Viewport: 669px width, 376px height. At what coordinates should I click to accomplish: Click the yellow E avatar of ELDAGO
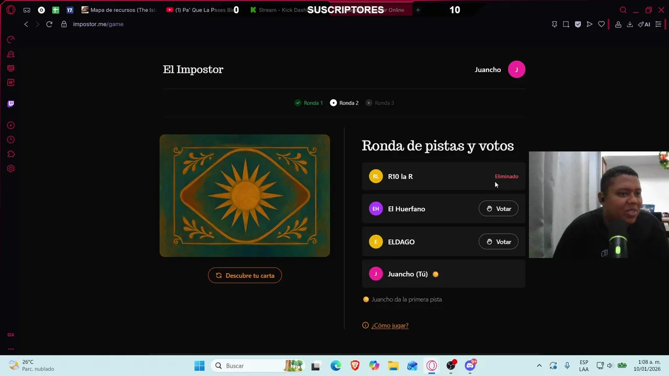pos(376,242)
